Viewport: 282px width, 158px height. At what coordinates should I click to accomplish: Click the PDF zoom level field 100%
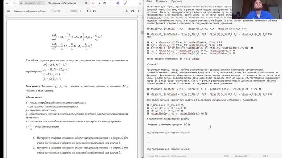click(74, 11)
